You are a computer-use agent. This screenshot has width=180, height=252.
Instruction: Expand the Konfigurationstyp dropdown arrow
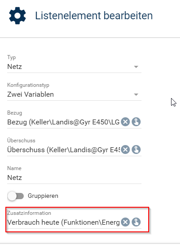[x=136, y=94]
